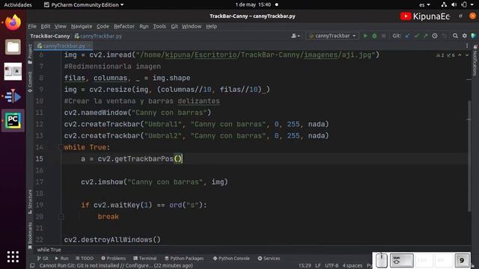Click the Actividades button in the top bar
This screenshot has width=479, height=269.
click(x=18, y=4)
